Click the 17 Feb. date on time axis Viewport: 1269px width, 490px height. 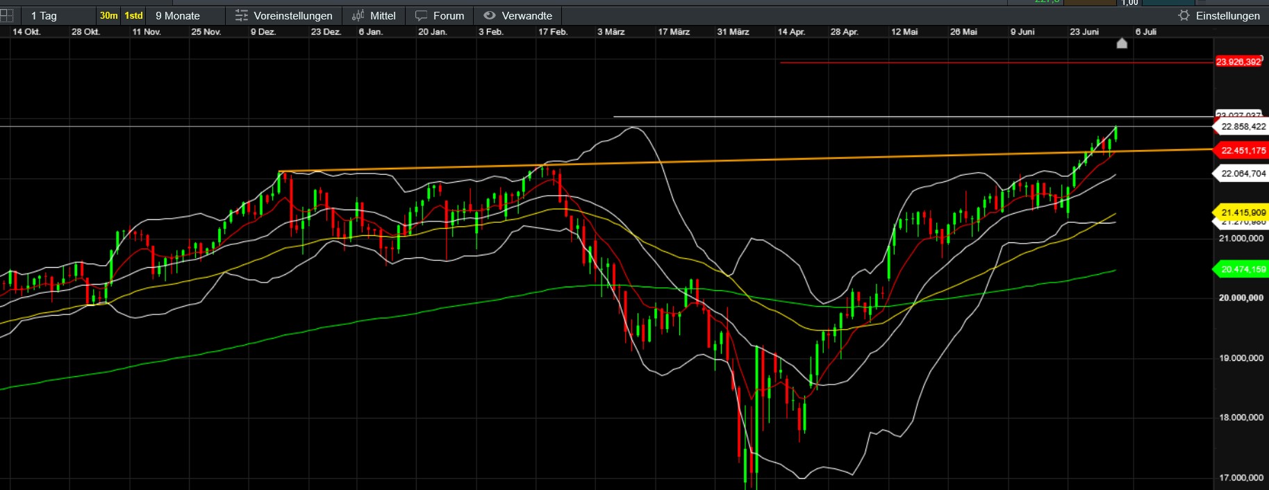[x=553, y=32]
